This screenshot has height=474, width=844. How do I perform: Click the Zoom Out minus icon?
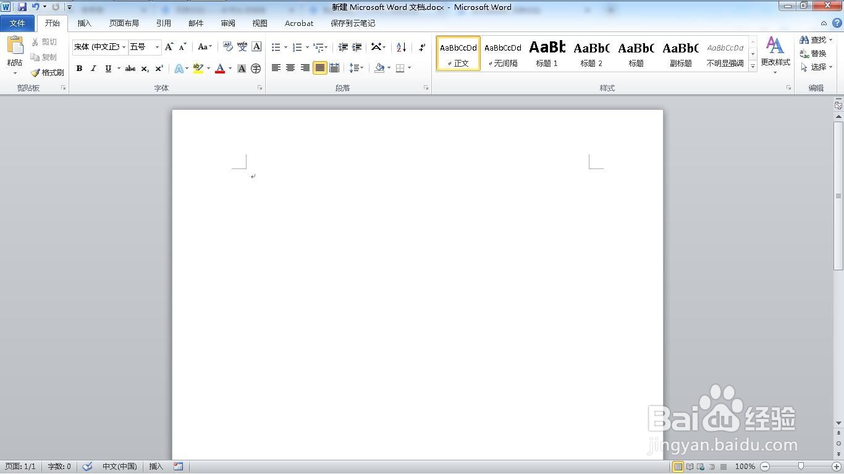click(x=765, y=467)
